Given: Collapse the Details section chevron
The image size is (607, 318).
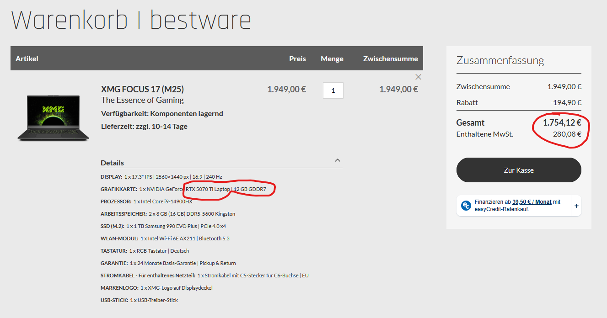Looking at the screenshot, I should click(x=338, y=160).
